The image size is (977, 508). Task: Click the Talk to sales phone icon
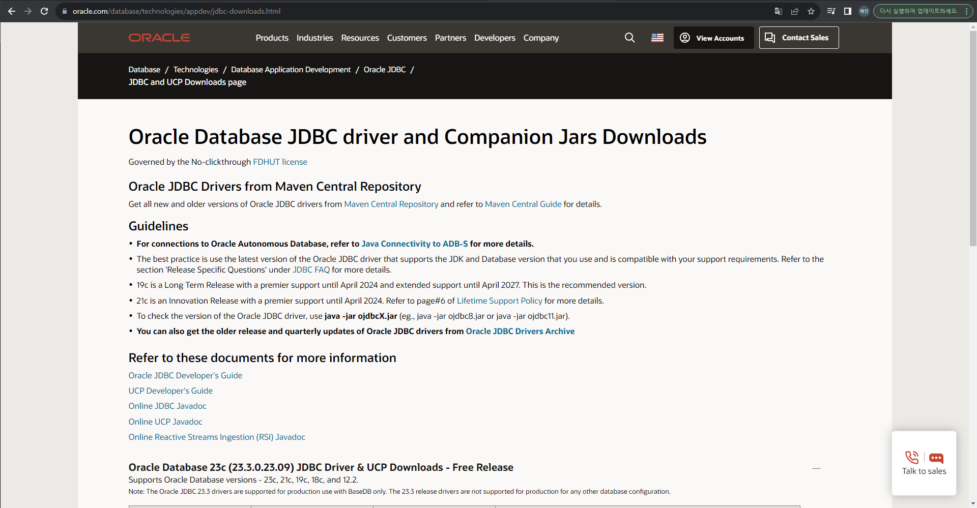[912, 458]
